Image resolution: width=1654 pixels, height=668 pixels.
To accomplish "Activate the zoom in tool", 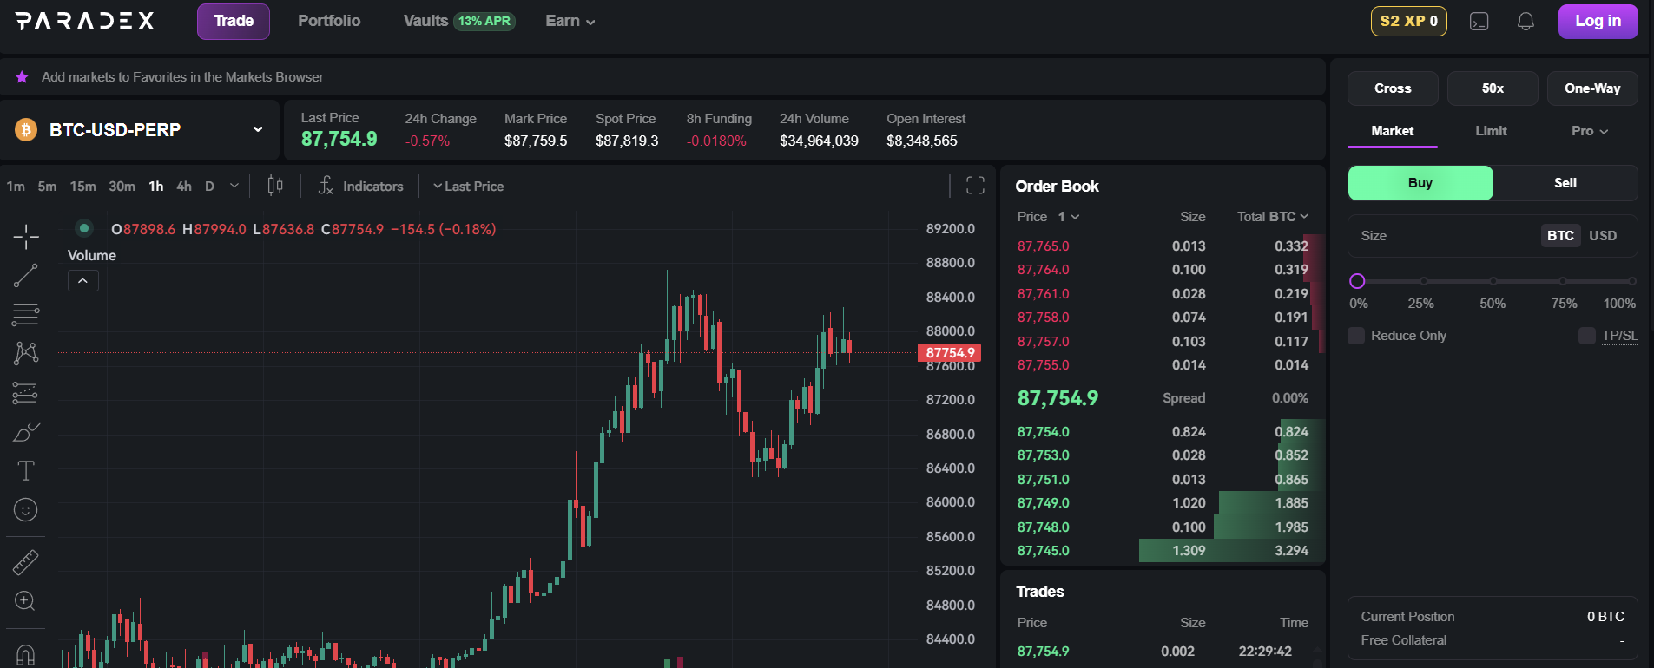I will [x=25, y=601].
